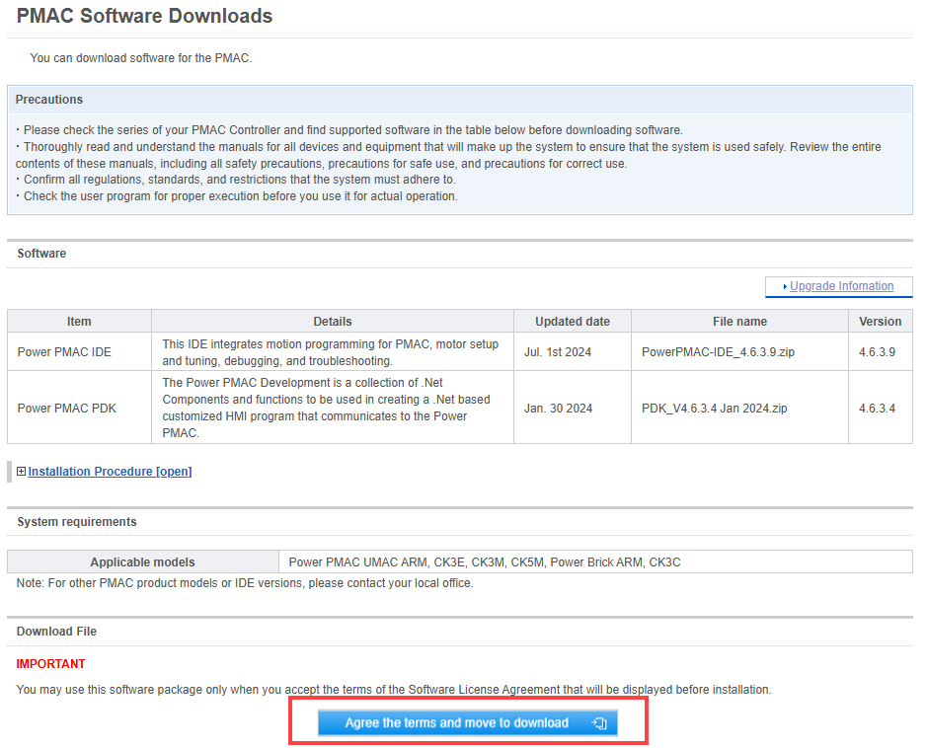This screenshot has height=748, width=927.
Task: Open the Upgrade Infomation link
Action: pyautogui.click(x=841, y=286)
